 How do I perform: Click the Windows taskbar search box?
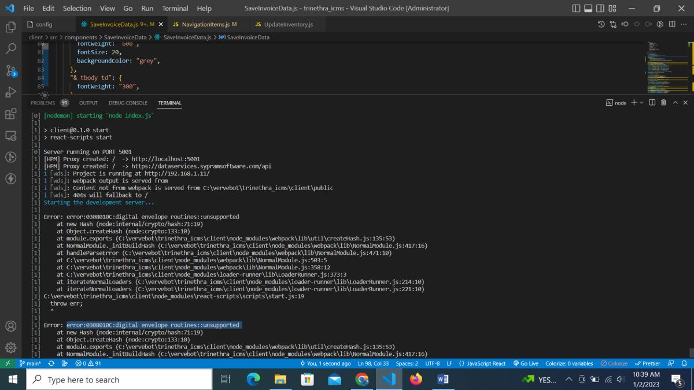[x=119, y=380]
